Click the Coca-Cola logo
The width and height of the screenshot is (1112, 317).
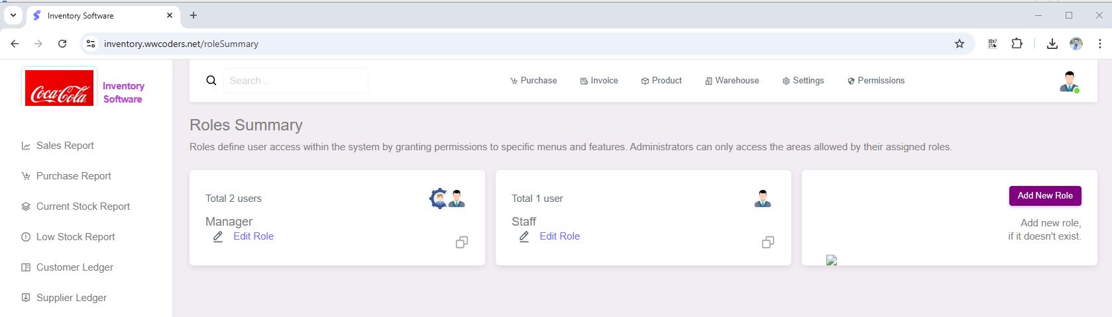pos(59,88)
